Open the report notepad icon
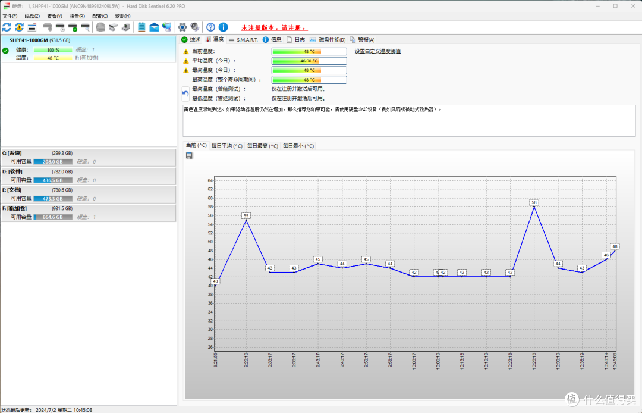642x413 pixels. (141, 27)
